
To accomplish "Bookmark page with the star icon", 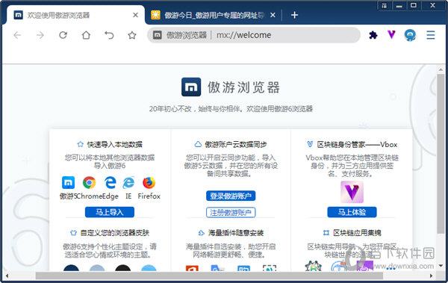I will (x=131, y=35).
